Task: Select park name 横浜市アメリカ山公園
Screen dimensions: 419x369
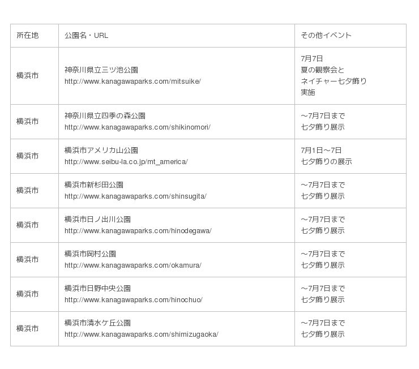Action: pos(101,151)
